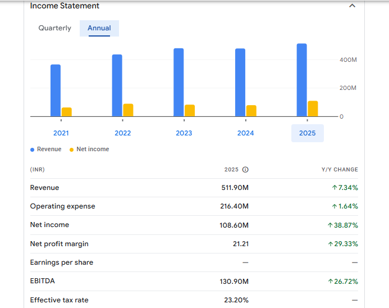Click the 2021 yellow net income bar
Image resolution: width=389 pixels, height=308 pixels.
(67, 112)
